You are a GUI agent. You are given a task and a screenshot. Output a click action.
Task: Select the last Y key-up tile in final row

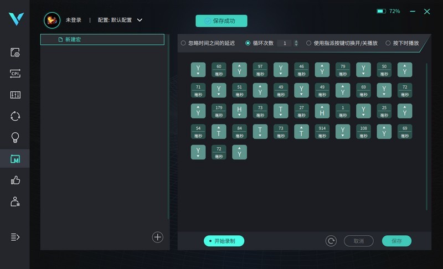tap(239, 152)
